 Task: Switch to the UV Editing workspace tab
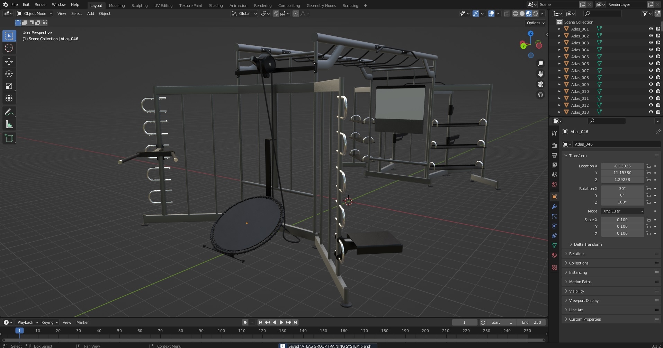(163, 6)
